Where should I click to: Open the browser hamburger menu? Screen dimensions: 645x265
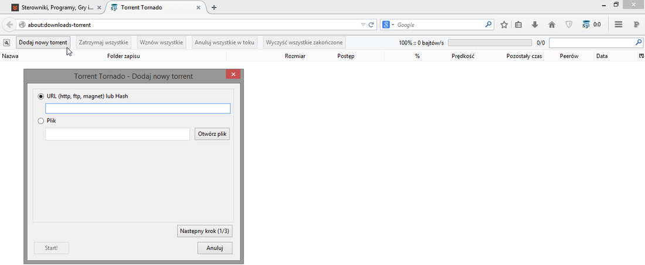pos(618,25)
